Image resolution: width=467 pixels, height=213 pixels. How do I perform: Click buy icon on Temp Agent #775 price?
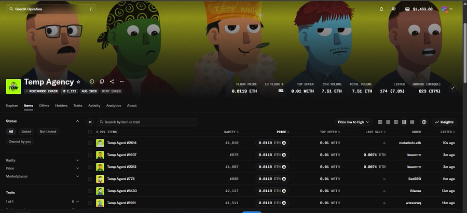pos(284,179)
